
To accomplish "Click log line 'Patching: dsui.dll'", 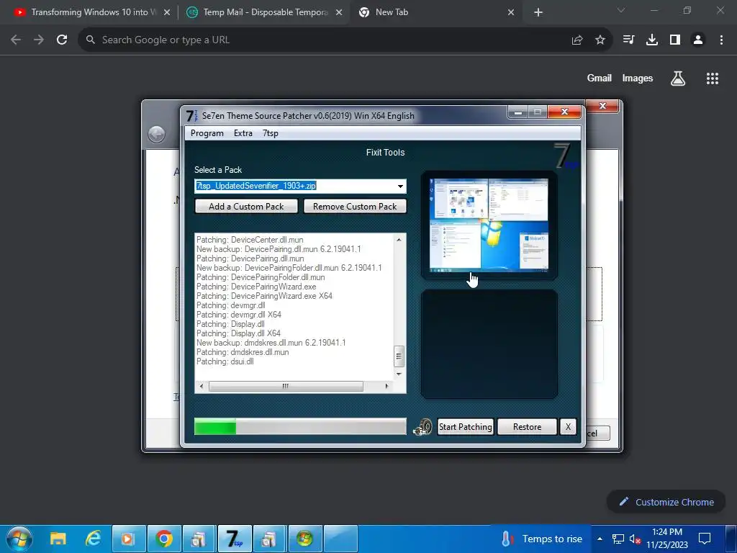I will coord(225,361).
